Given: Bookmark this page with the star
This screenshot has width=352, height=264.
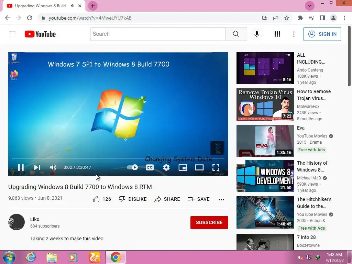Looking at the screenshot, I should point(287,18).
